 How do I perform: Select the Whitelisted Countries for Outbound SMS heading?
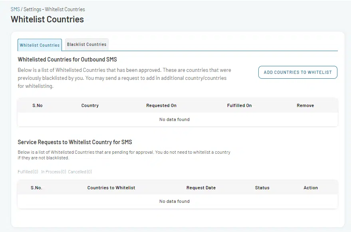pos(67,59)
